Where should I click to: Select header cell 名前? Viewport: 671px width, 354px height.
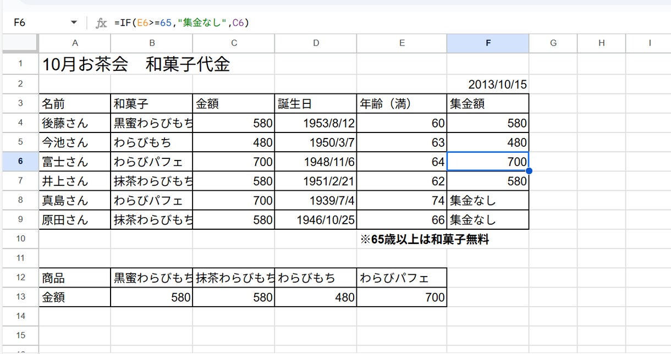pos(75,103)
